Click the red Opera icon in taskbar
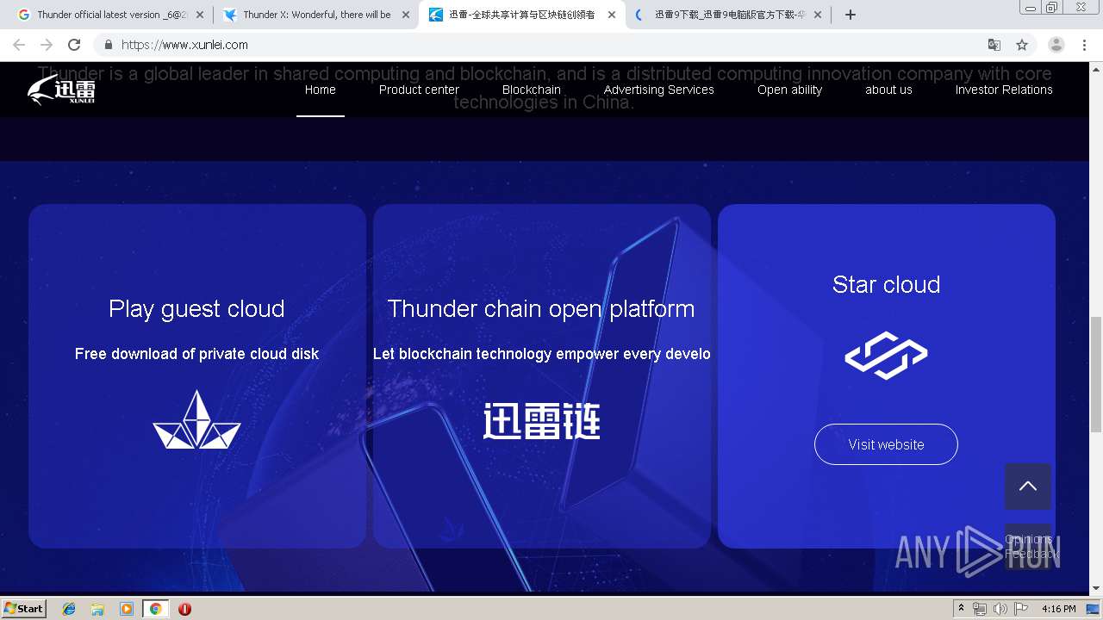The height and width of the screenshot is (620, 1103). pyautogui.click(x=184, y=609)
